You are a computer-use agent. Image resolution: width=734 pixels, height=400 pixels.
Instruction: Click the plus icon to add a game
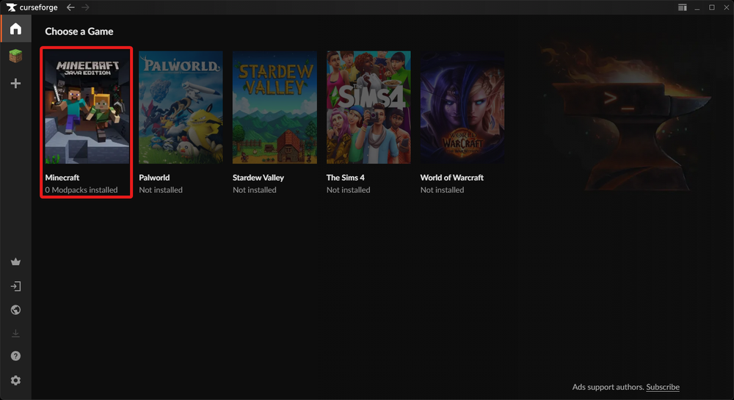point(15,84)
